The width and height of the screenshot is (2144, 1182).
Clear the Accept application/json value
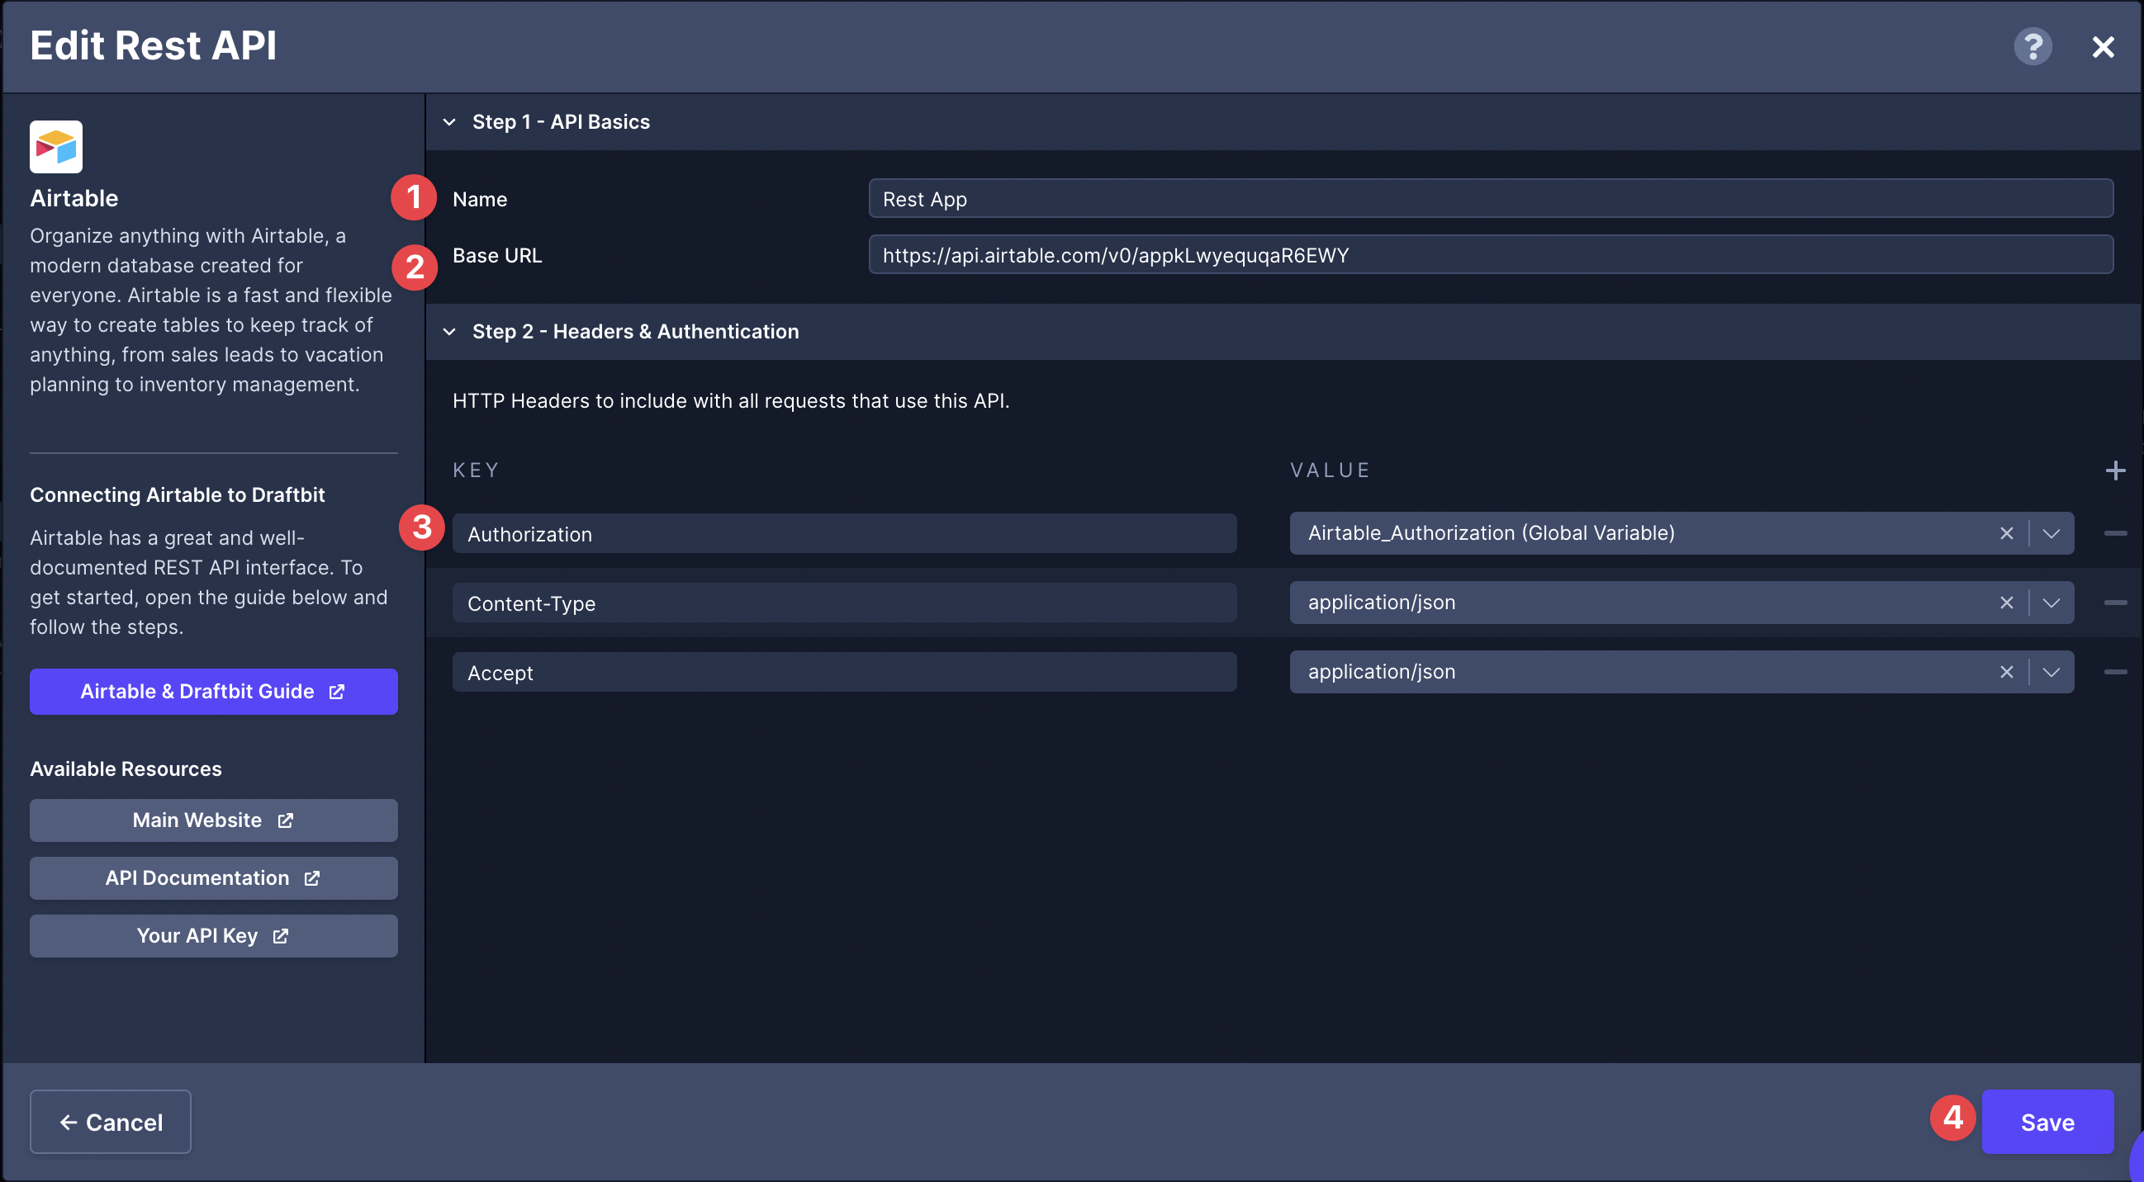tap(2006, 672)
